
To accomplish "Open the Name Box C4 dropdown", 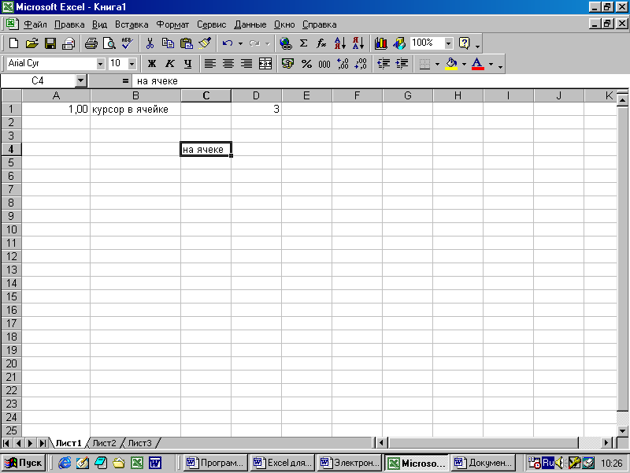I will 81,81.
